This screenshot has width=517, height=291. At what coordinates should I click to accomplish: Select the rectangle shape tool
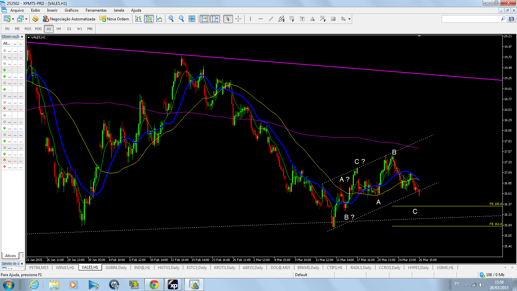point(333,19)
